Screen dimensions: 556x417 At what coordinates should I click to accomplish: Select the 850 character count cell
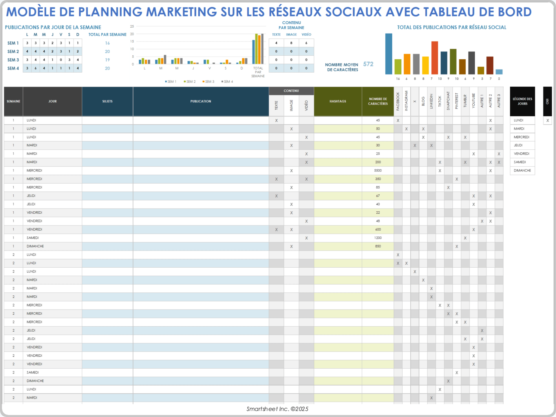378,246
